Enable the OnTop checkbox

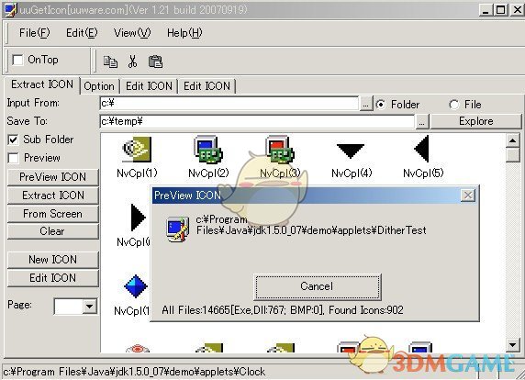(17, 61)
